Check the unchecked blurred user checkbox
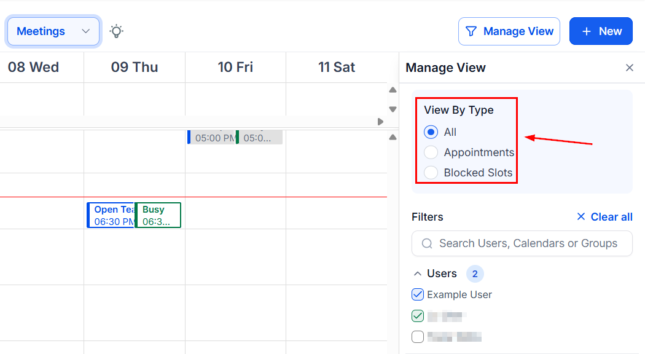 418,337
